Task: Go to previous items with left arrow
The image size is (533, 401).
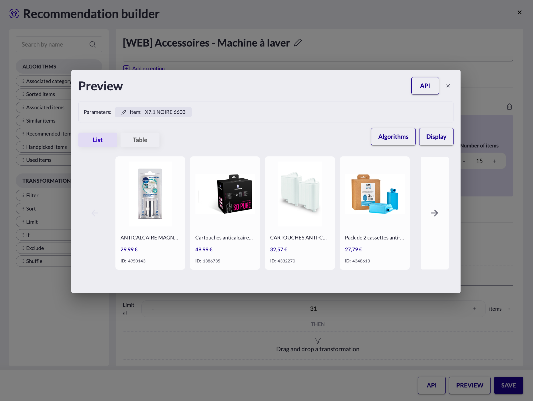Action: click(95, 213)
